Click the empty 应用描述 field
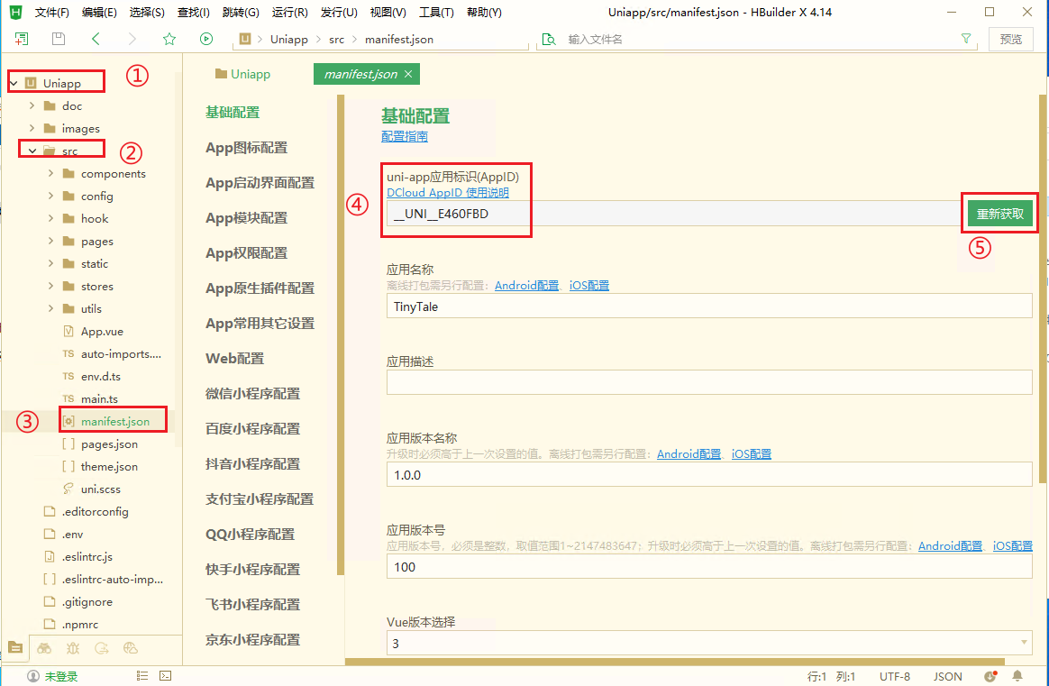Screen dimensions: 1049x686 [x=709, y=382]
